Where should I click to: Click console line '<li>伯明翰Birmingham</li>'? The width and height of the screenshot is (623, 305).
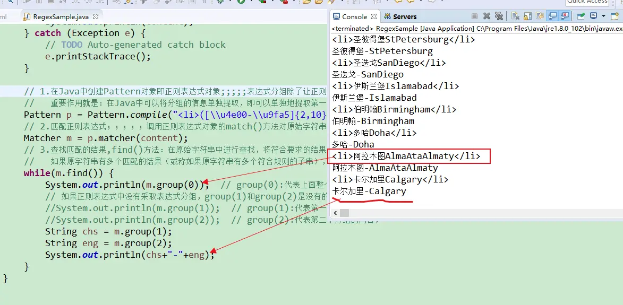tap(395, 109)
